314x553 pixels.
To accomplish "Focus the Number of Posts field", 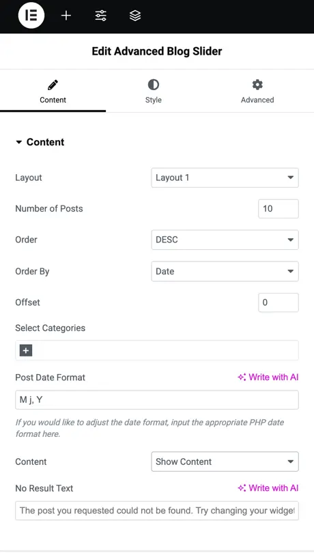I will coord(279,209).
